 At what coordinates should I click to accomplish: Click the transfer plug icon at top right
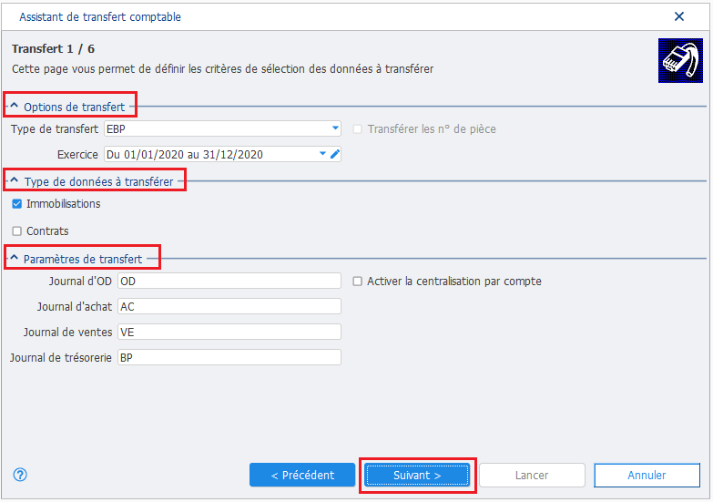[680, 60]
